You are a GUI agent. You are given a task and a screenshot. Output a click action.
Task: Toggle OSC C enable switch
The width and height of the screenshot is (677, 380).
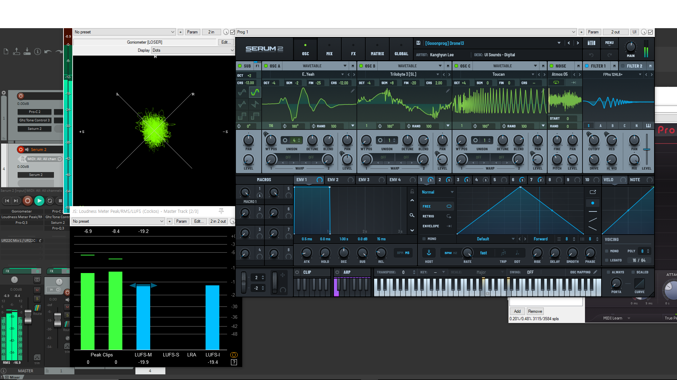456,66
